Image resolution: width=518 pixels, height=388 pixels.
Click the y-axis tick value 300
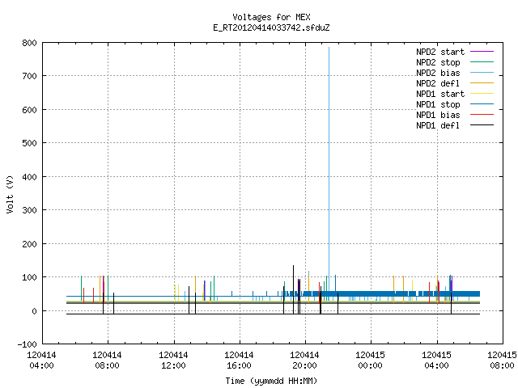click(x=29, y=210)
